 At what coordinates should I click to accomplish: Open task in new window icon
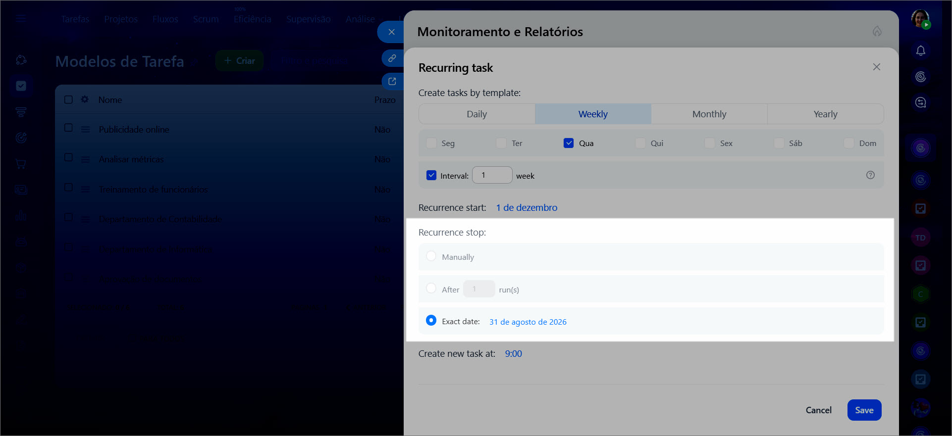392,82
